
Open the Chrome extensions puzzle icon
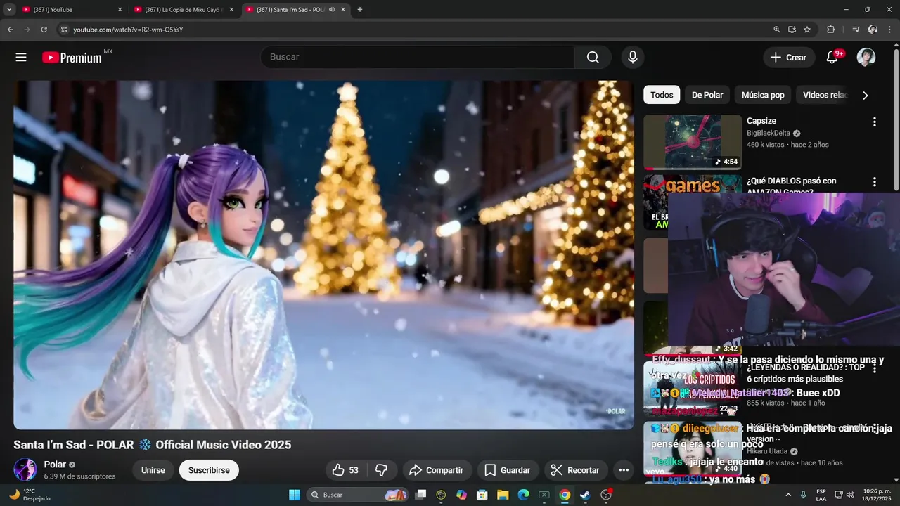coord(830,30)
